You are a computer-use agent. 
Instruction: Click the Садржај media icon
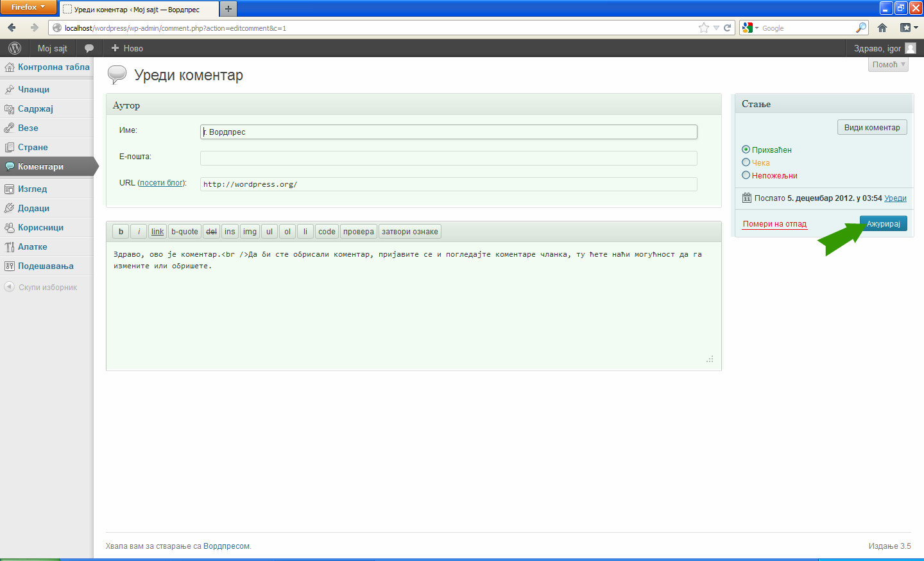(x=9, y=109)
